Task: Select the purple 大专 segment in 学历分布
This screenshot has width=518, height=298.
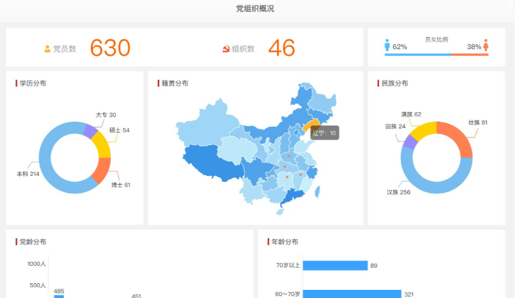Action: pyautogui.click(x=89, y=130)
